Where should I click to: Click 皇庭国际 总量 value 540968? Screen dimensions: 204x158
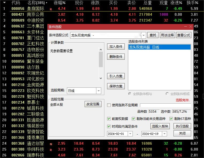pyautogui.click(x=146, y=9)
